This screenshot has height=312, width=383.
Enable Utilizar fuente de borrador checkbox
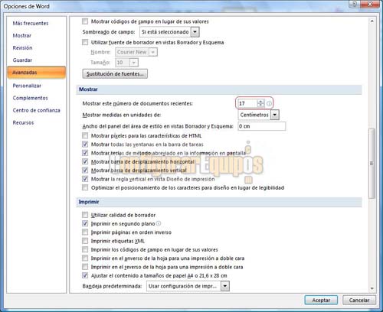pyautogui.click(x=85, y=42)
